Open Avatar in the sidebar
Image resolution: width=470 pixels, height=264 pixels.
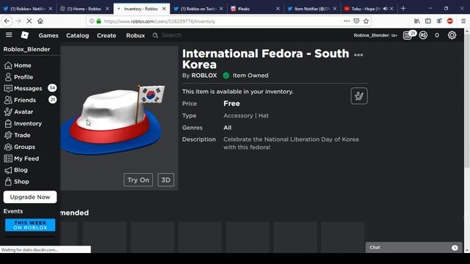[18, 111]
